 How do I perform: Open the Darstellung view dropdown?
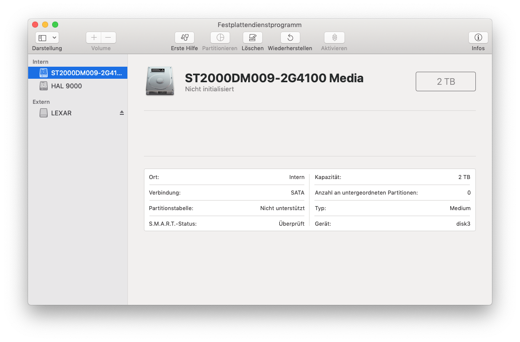tap(47, 38)
